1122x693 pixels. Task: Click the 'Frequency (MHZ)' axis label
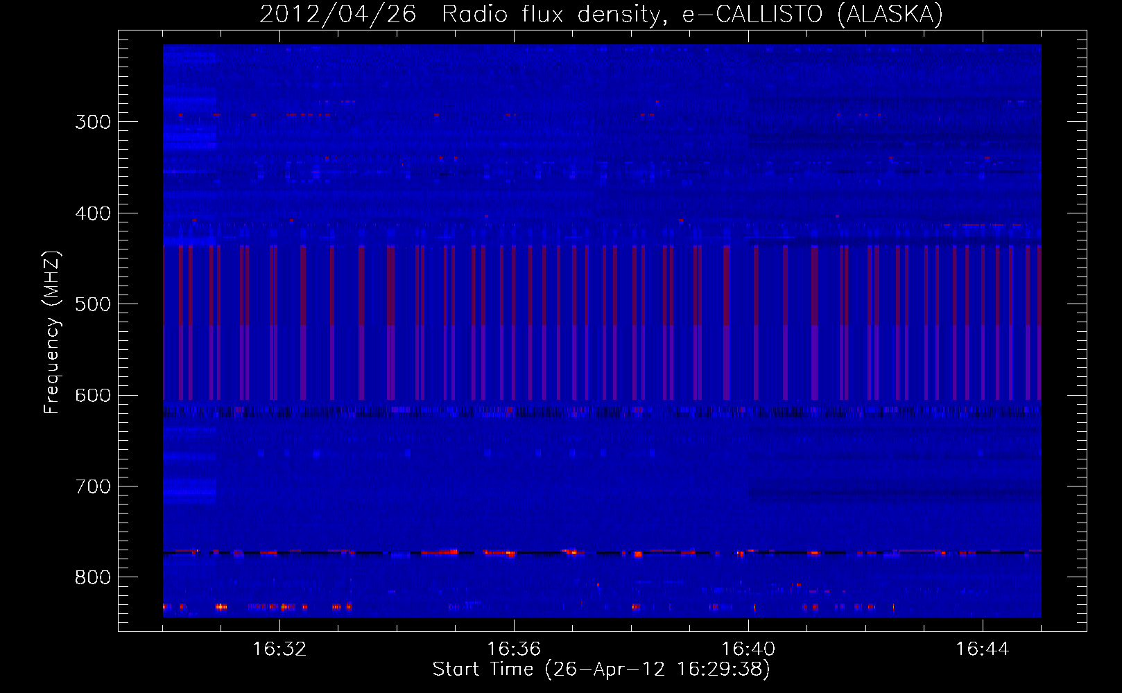coord(52,332)
